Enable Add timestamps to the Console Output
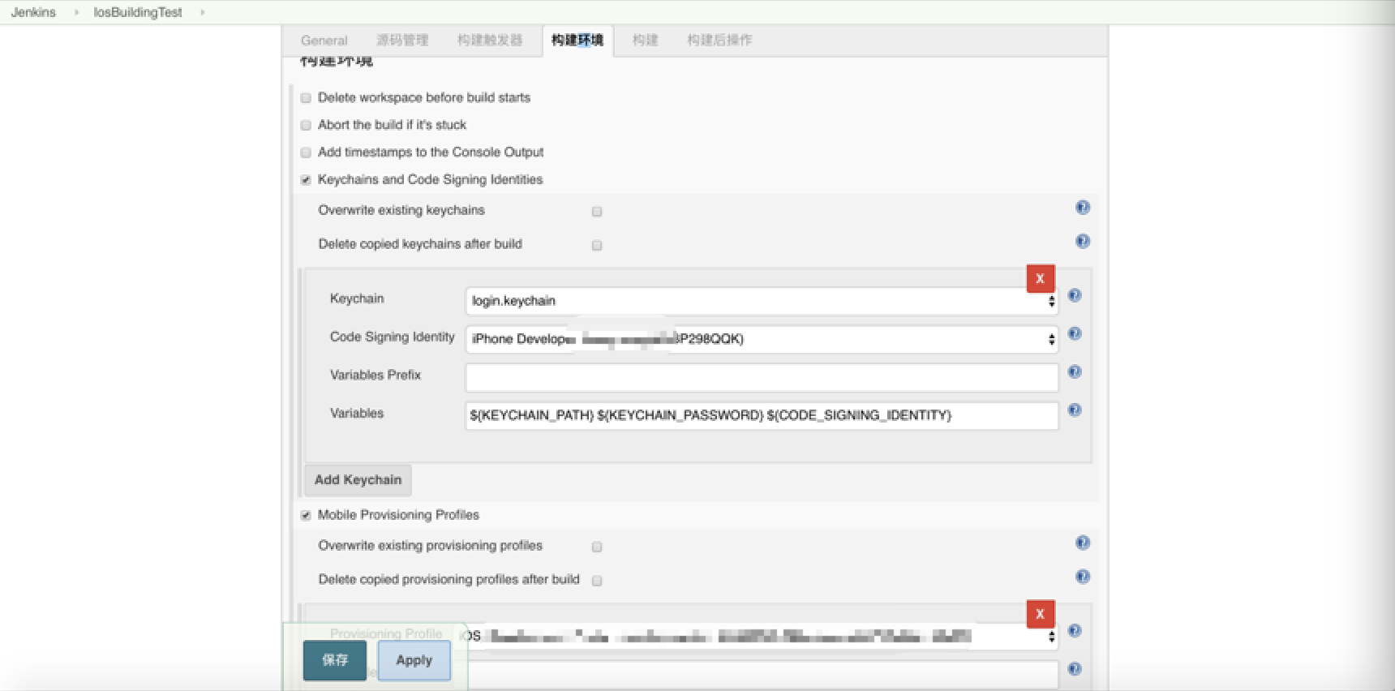 coord(306,152)
